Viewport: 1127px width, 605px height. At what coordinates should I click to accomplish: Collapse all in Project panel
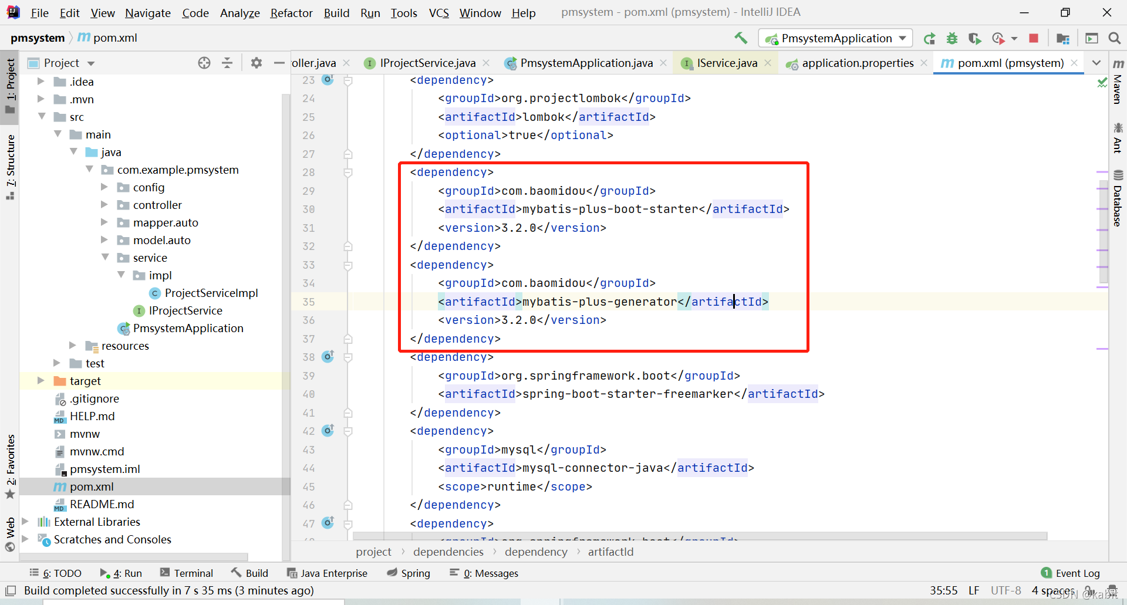(227, 63)
